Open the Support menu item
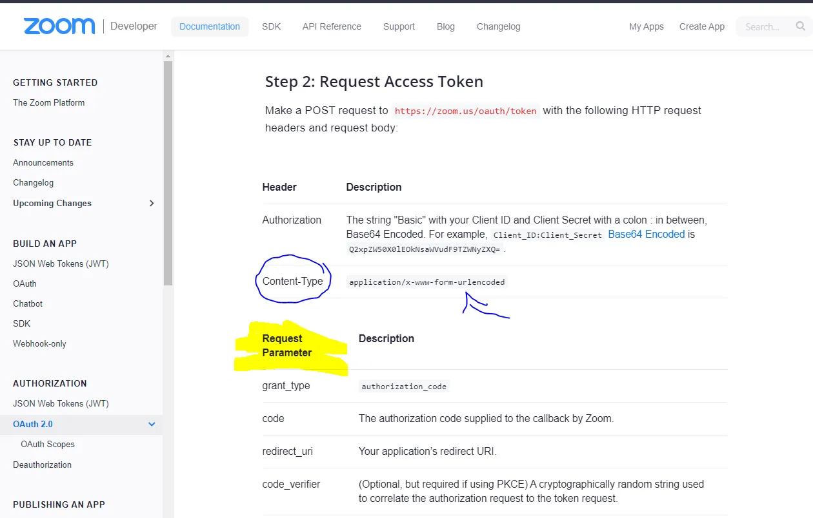The width and height of the screenshot is (813, 518). pos(399,26)
